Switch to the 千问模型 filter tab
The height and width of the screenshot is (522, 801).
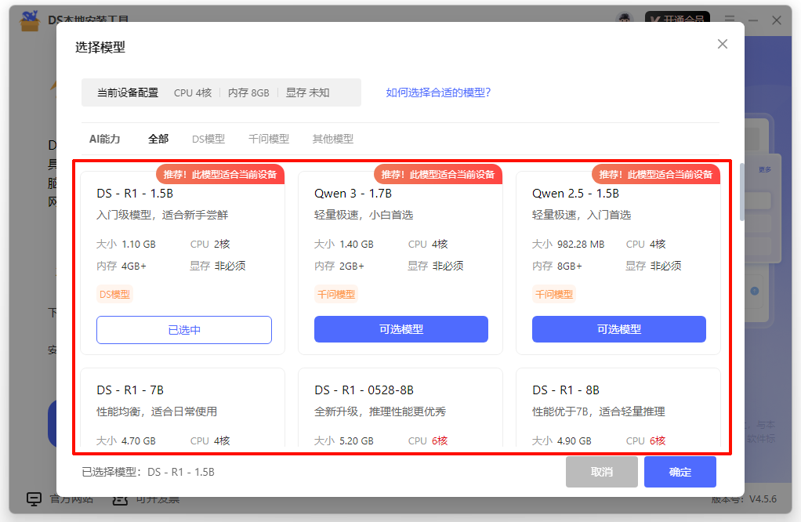[268, 138]
